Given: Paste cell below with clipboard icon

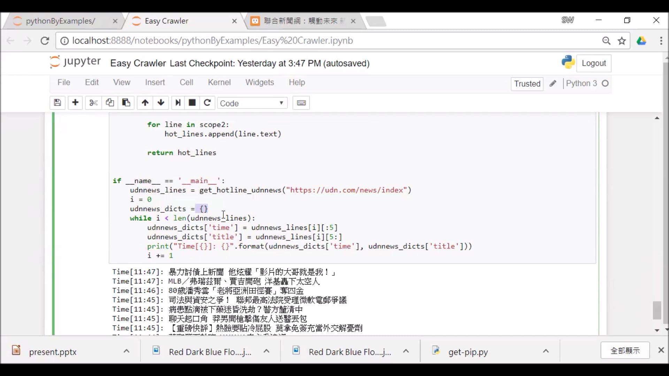Looking at the screenshot, I should pos(126,102).
